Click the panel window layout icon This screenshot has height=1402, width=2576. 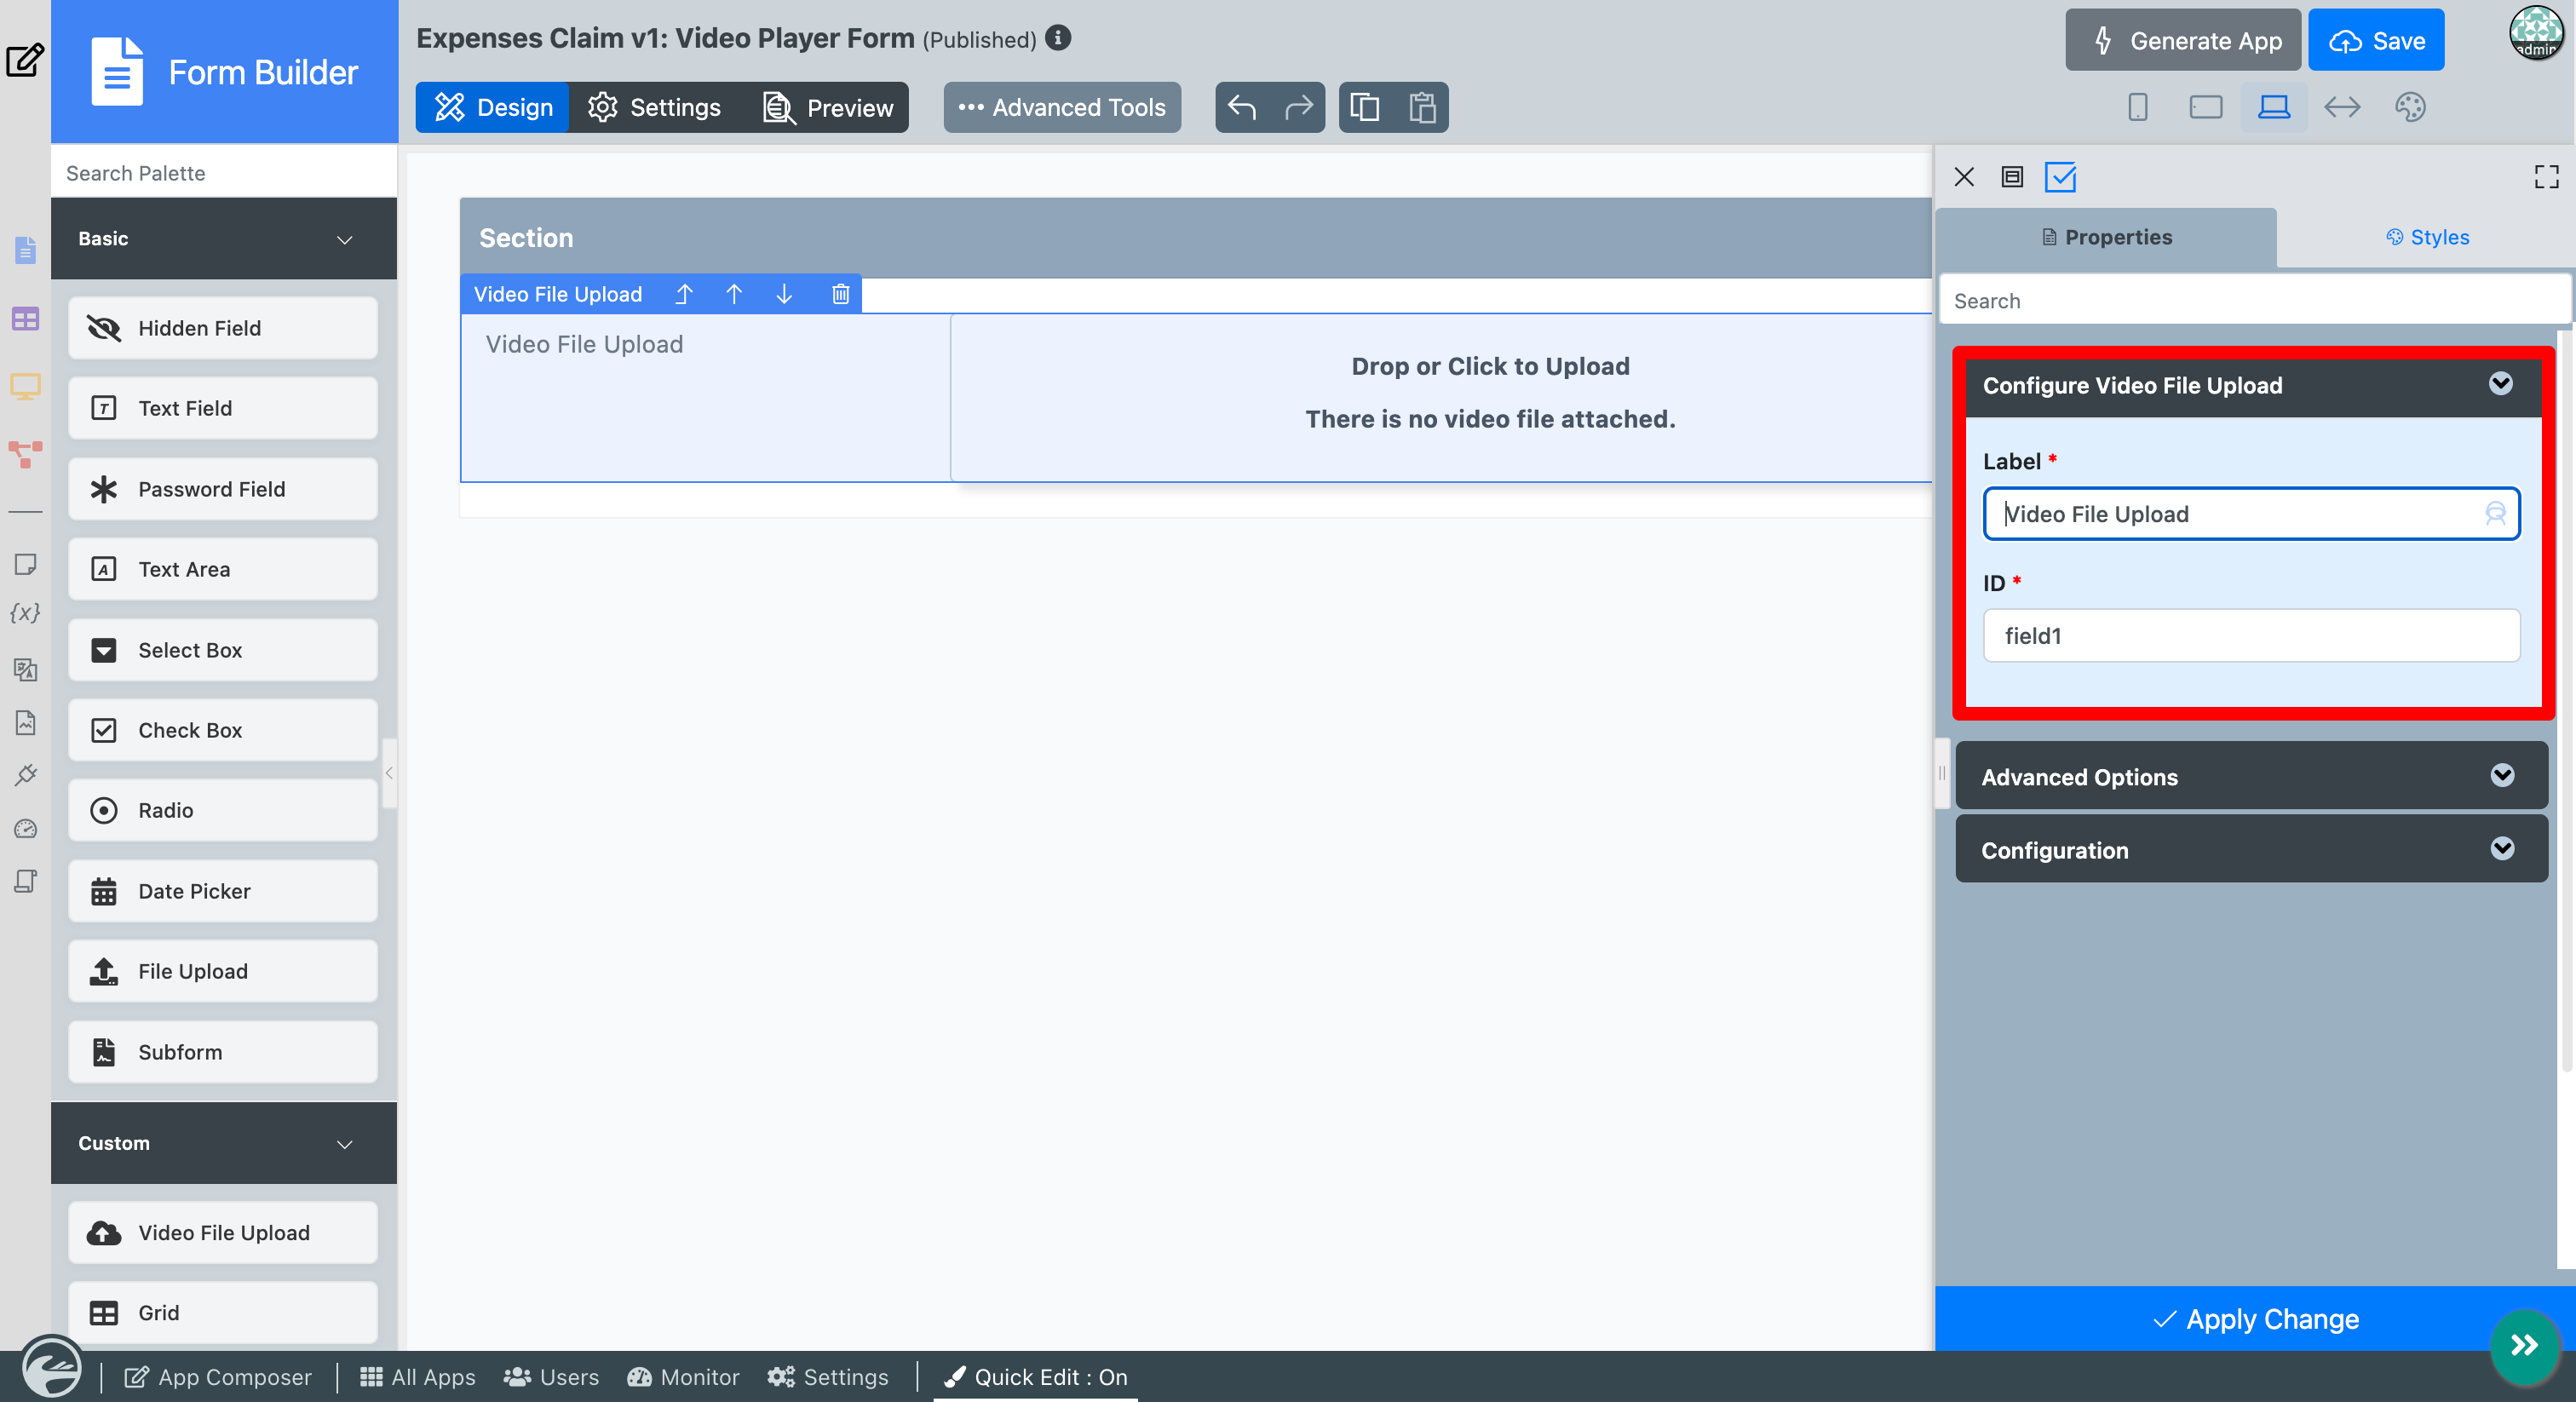click(2012, 177)
